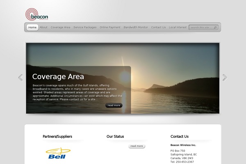246x164 pixels.
Task: Click read more under Our Status
Action: point(137,146)
